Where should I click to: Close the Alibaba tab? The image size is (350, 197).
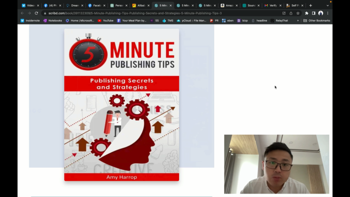click(x=148, y=5)
